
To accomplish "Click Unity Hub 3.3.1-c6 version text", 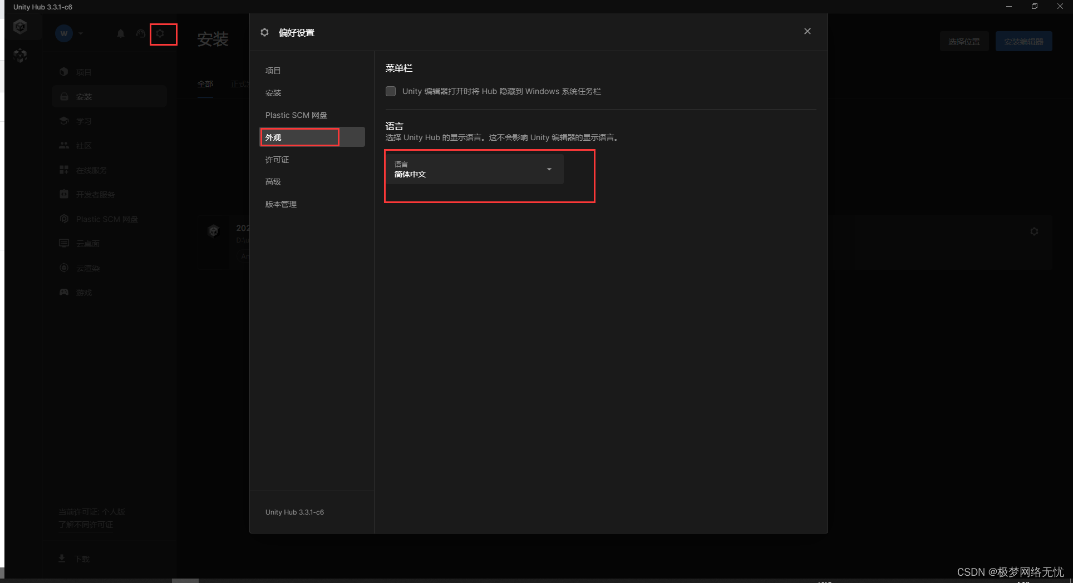I will (294, 512).
